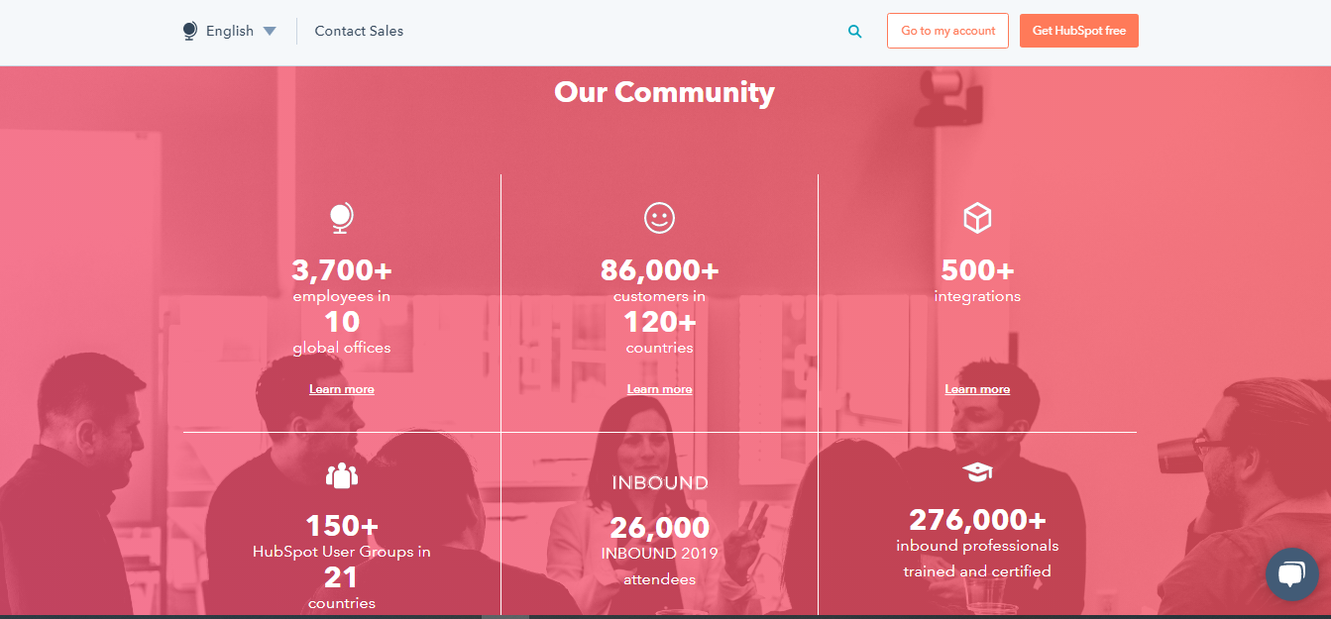This screenshot has width=1331, height=619.
Task: Click the 500+ integrations figure
Action: coord(977,270)
